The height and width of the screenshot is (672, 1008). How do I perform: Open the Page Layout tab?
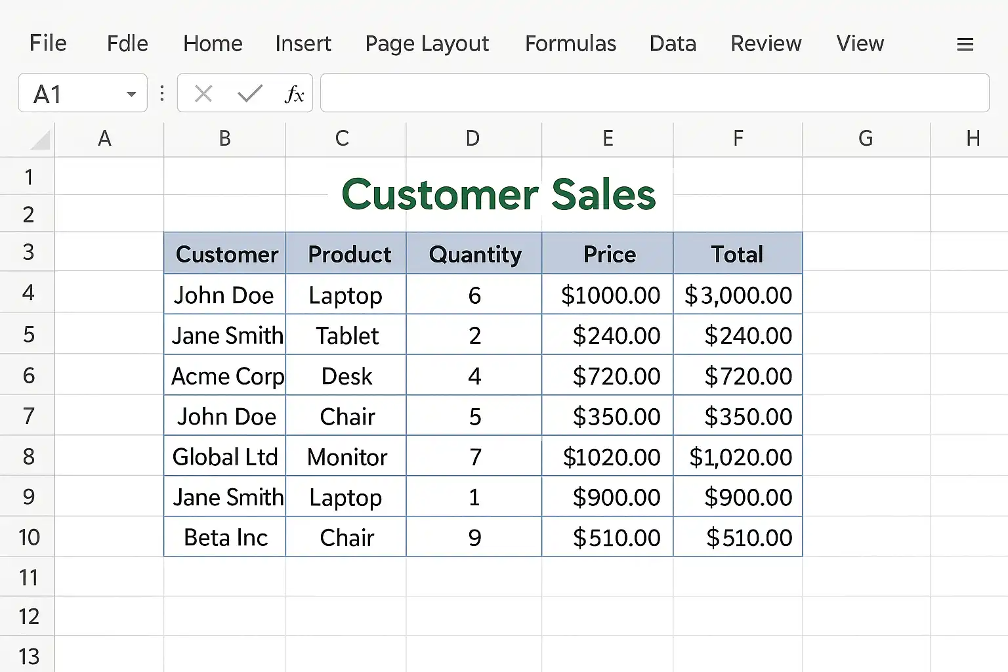click(x=427, y=43)
